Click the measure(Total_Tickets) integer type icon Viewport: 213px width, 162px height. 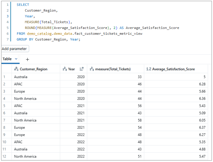[x=92, y=69]
